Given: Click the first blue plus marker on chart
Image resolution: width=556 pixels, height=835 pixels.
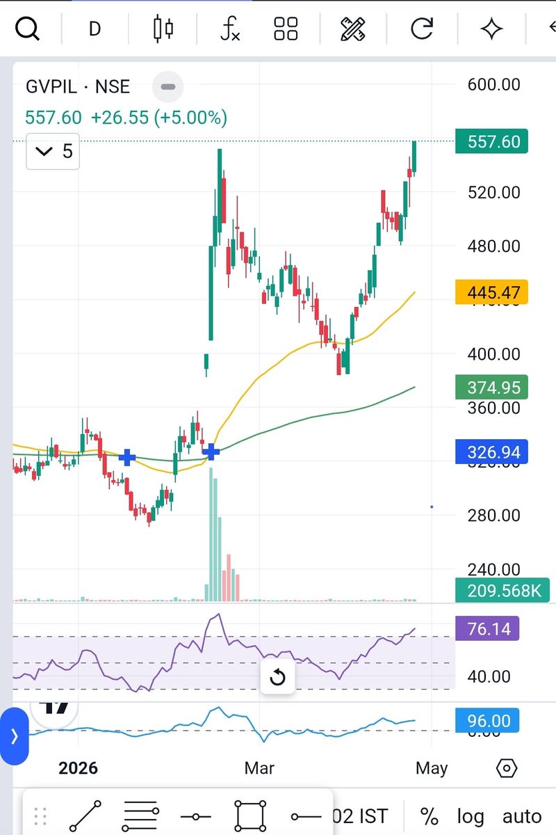Looking at the screenshot, I should click(126, 457).
